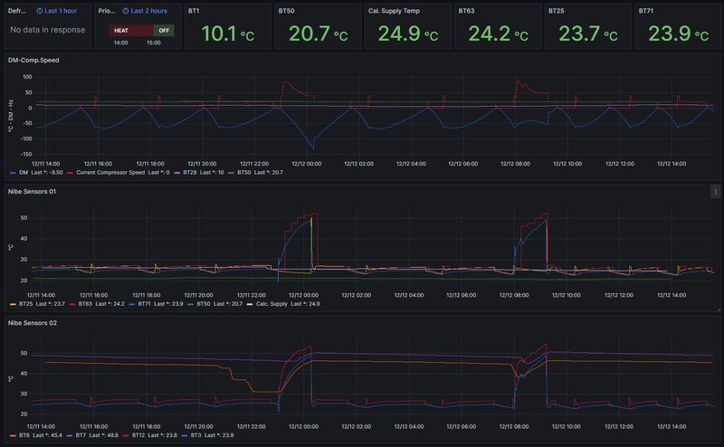Click the 23.9 °C stat value
Viewport: 724px width, 447px height.
[x=678, y=33]
